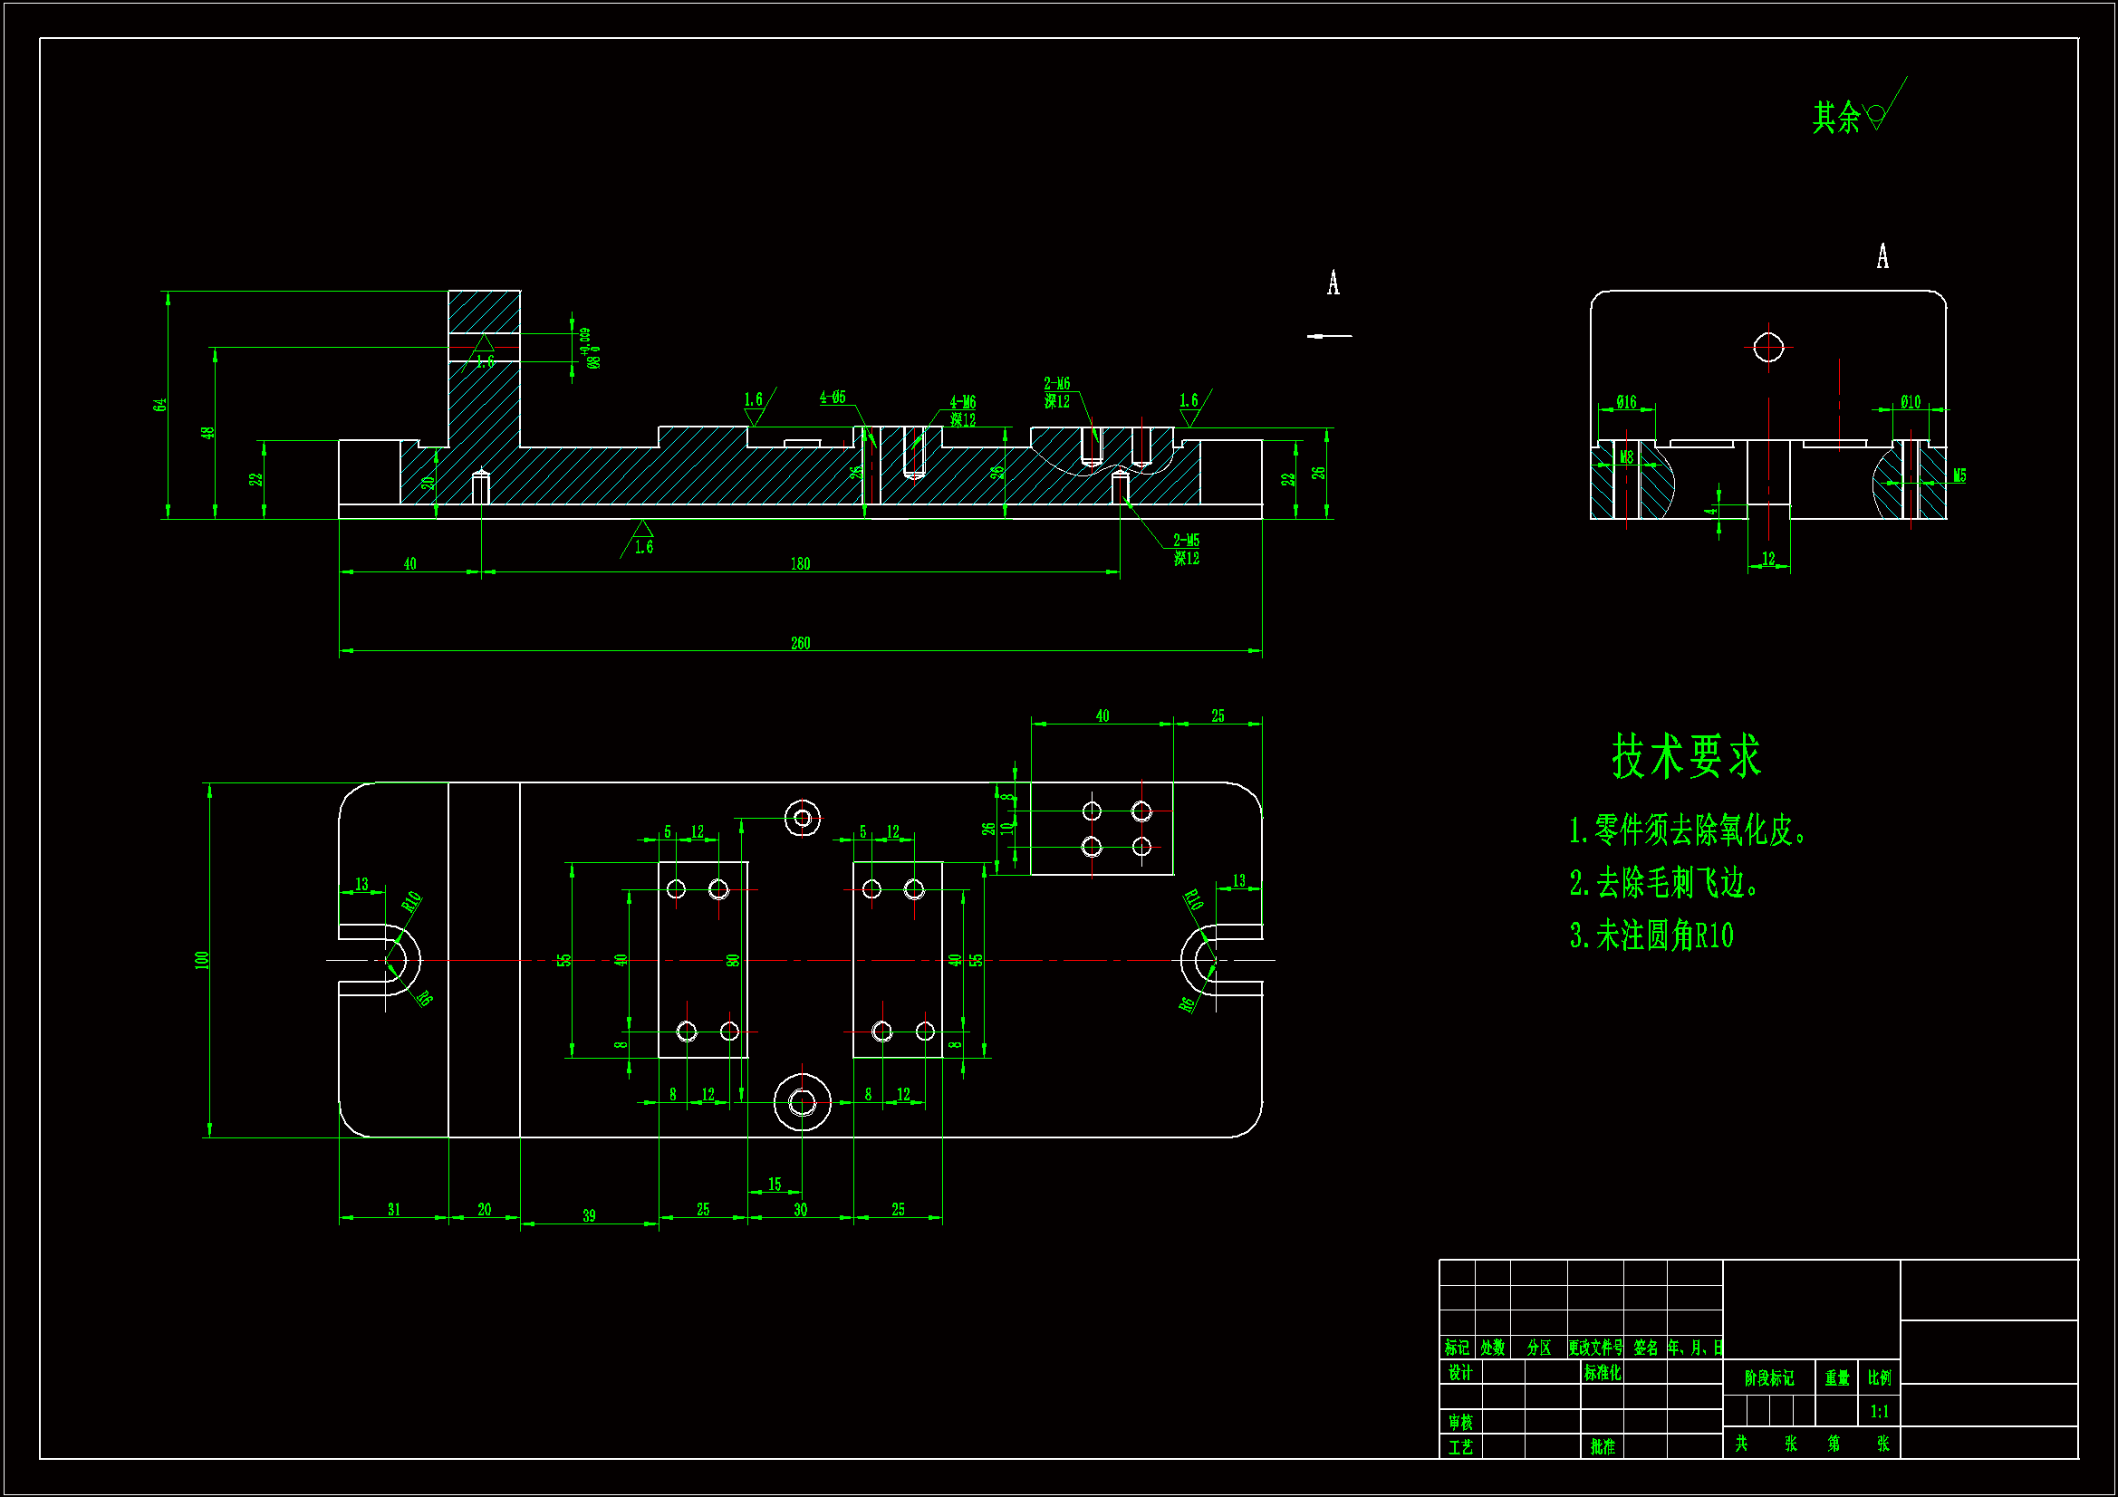Select the 比例 label in title block
Screen dimensions: 2118x1497
pyautogui.click(x=1879, y=1377)
